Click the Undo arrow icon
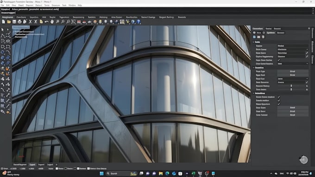This screenshot has height=177, width=315. (47, 22)
